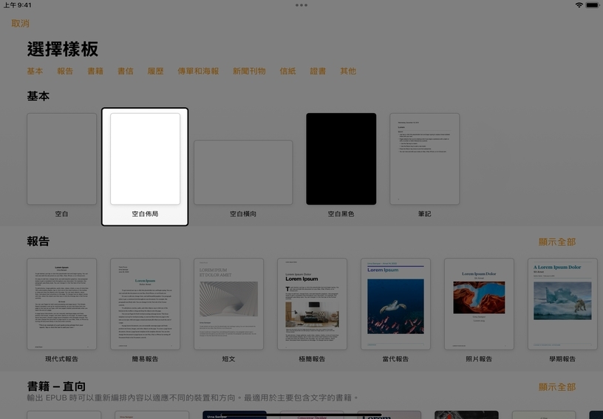Choose the 照片報告 template
This screenshot has height=419, width=603.
[x=479, y=304]
